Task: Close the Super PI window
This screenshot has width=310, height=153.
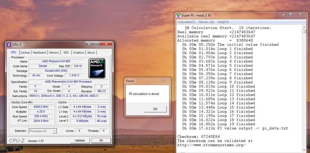Action: click(x=301, y=15)
